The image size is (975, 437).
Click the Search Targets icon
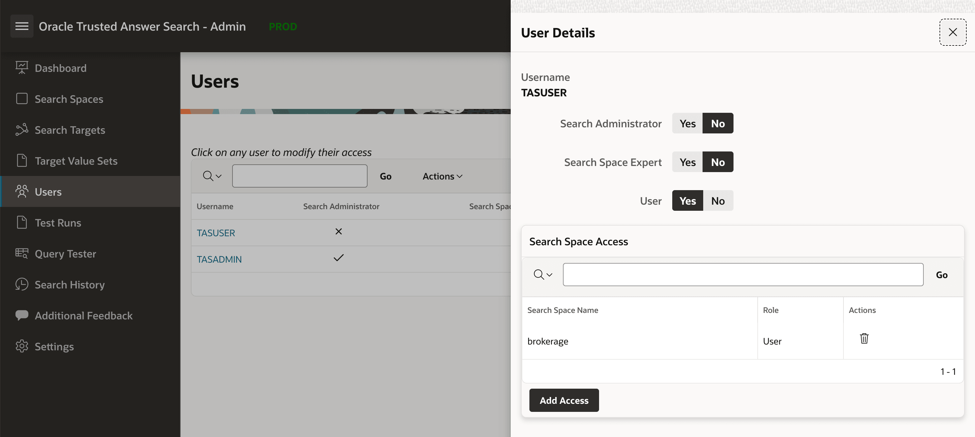pyautogui.click(x=22, y=130)
